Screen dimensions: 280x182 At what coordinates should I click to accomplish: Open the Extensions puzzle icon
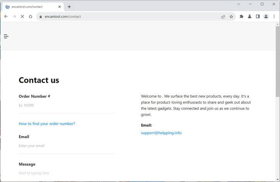pos(241,17)
